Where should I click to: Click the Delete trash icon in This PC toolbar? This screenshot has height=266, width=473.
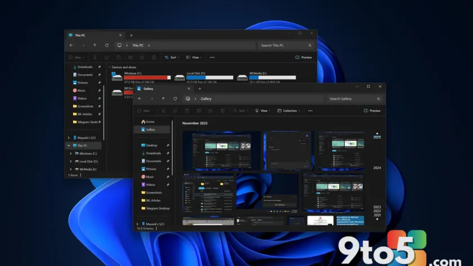(154, 57)
